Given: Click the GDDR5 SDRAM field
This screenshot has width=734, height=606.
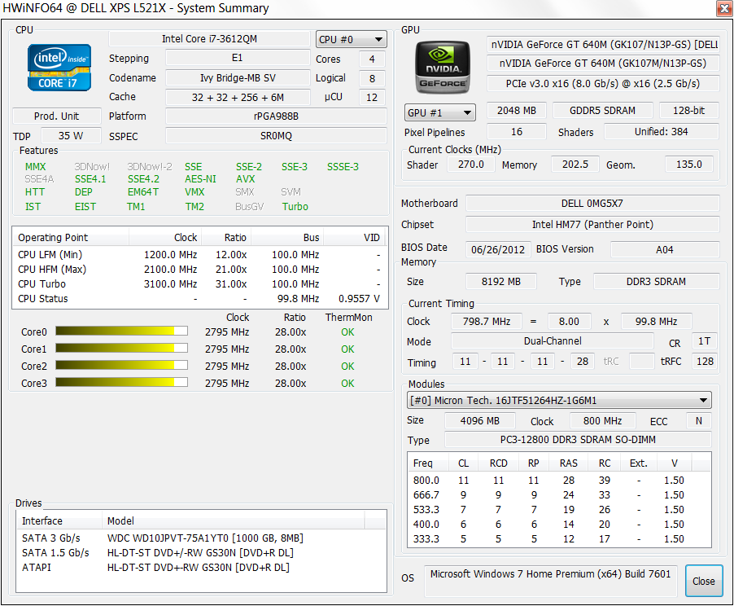Looking at the screenshot, I should point(602,110).
